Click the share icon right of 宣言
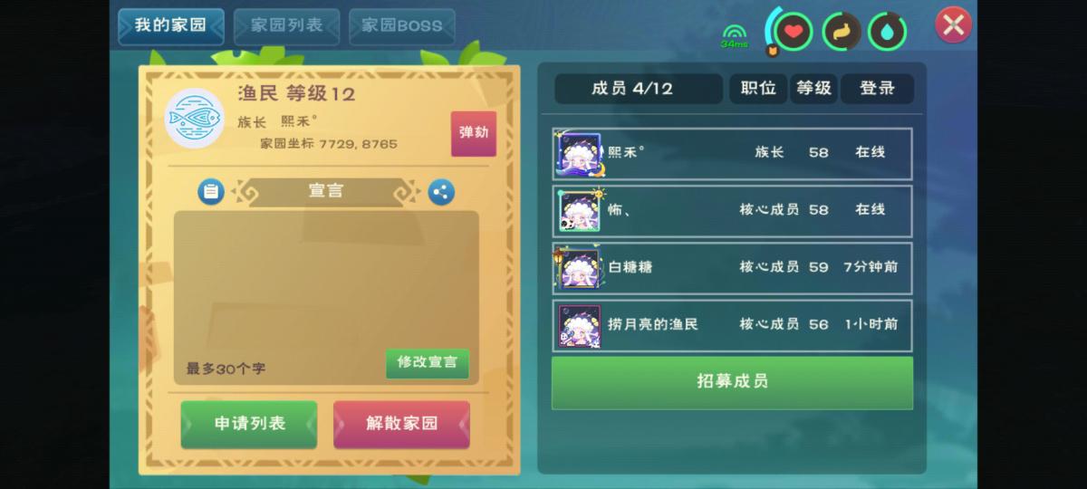 [x=441, y=192]
